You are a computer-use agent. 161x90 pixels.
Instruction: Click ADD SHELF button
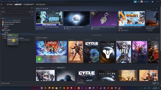pos(97,35)
